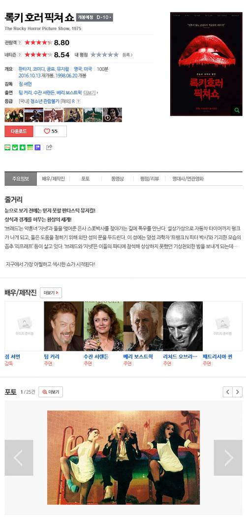246x524 pixels.
Task: Open more photos with 포토 더보기 button
Action: click(x=51, y=392)
